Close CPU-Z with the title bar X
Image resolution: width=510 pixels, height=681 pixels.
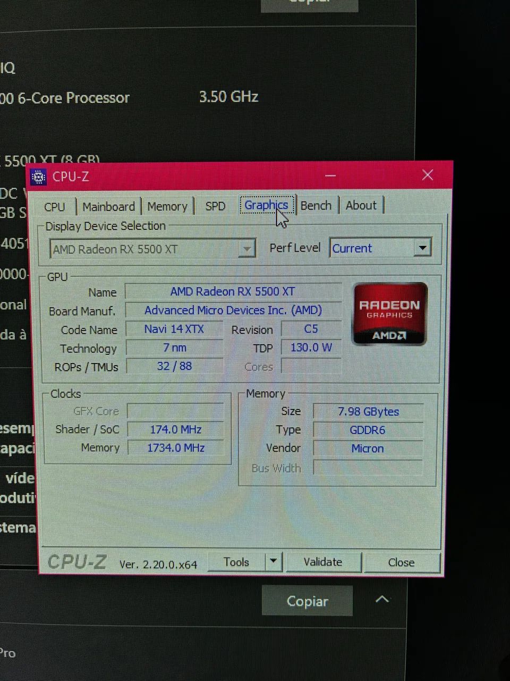pos(428,175)
